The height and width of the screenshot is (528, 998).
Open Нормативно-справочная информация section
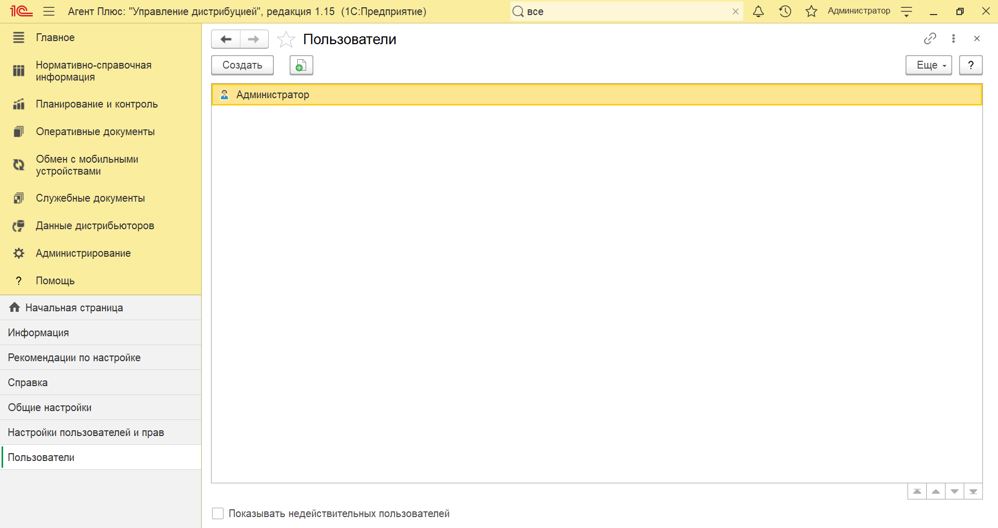point(100,71)
